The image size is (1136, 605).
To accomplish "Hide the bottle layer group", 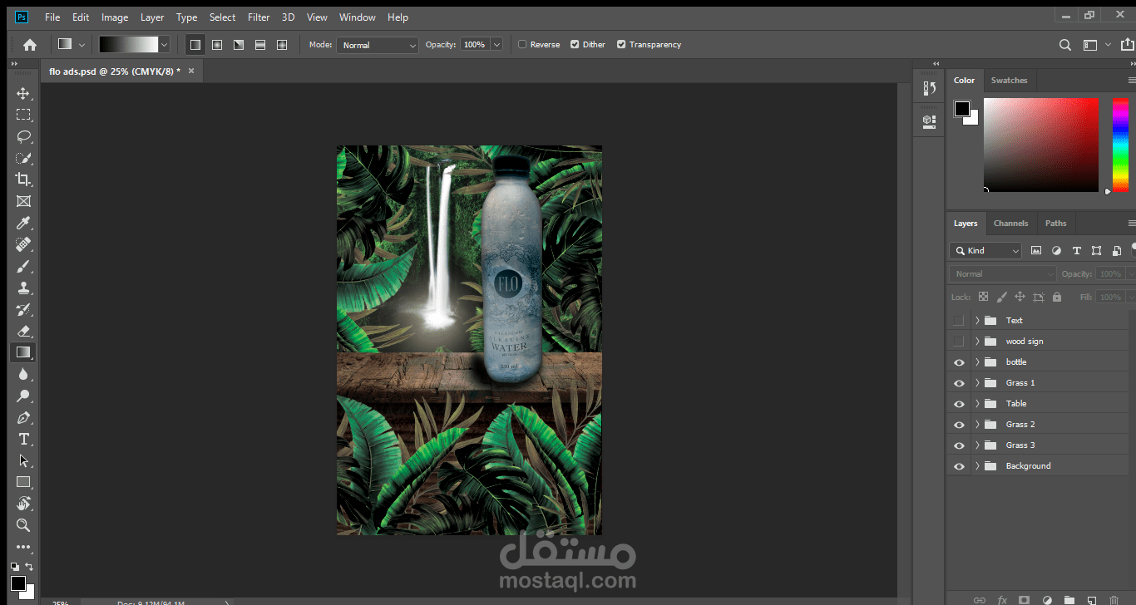I will [x=959, y=362].
